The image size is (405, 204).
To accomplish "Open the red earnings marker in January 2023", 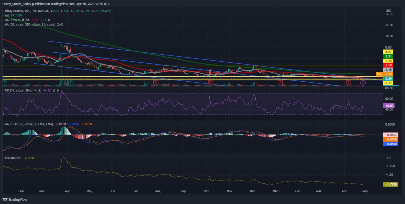I will point(280,83).
